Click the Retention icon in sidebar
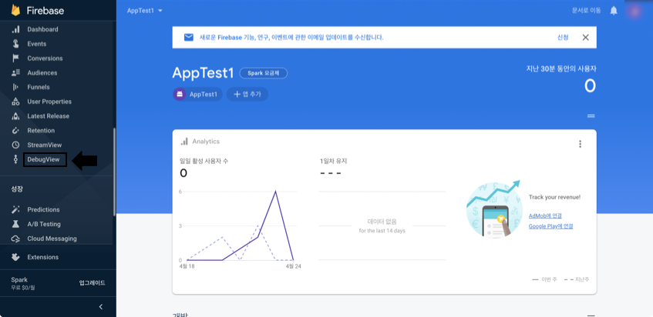The height and width of the screenshot is (317, 653). pyautogui.click(x=15, y=131)
